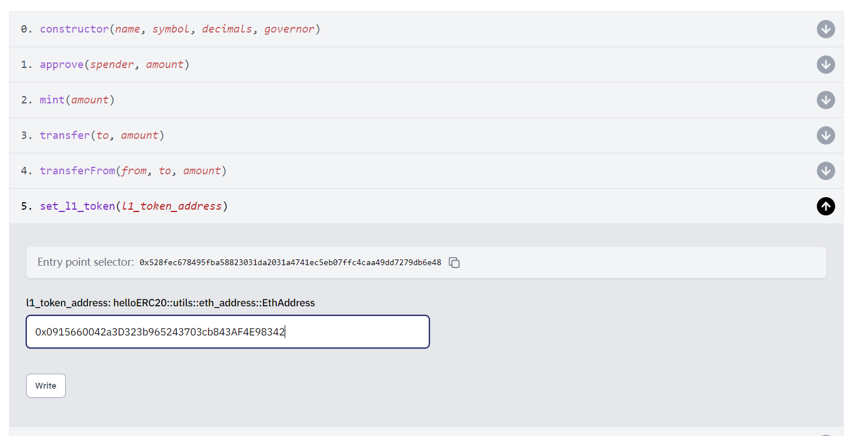This screenshot has height=436, width=850.
Task: Click the transfer(to, amount) function row
Action: coord(101,135)
